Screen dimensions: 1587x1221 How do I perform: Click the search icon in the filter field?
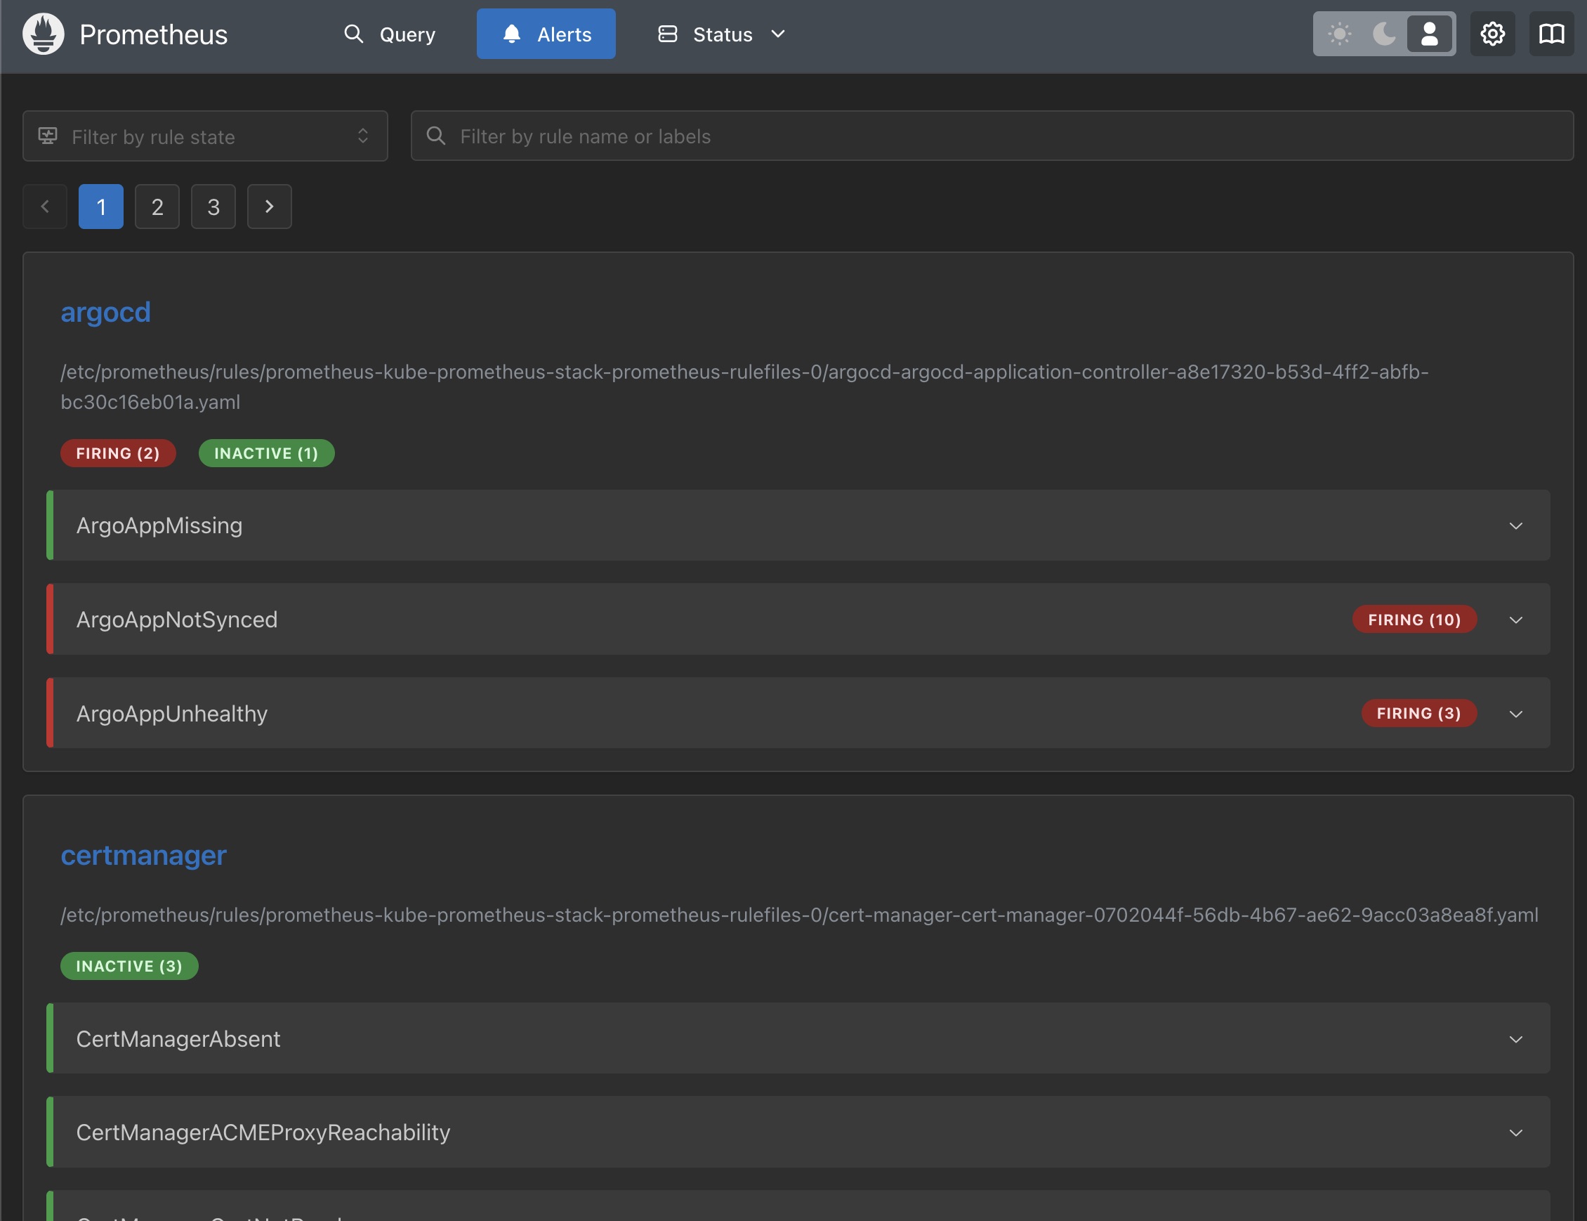pos(436,136)
